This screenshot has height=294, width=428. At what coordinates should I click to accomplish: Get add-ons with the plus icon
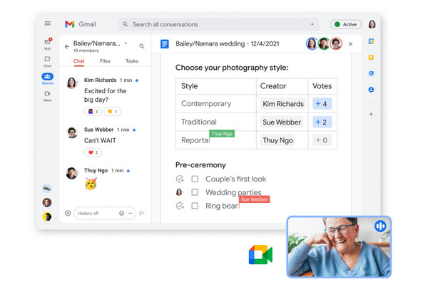coord(371,114)
